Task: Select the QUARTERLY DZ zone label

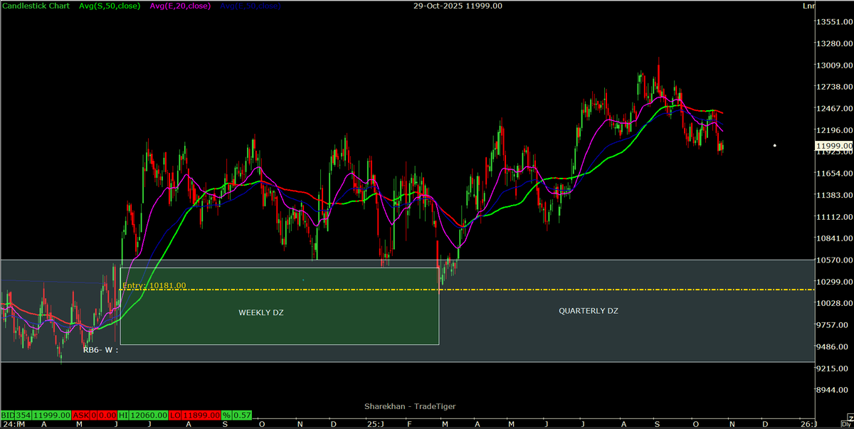Action: [x=589, y=311]
